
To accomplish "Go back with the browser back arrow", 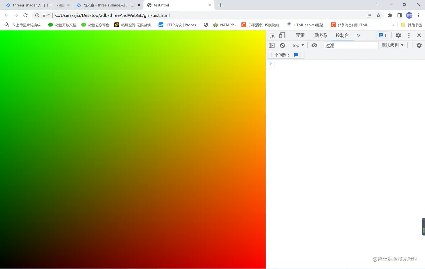I will point(6,15).
